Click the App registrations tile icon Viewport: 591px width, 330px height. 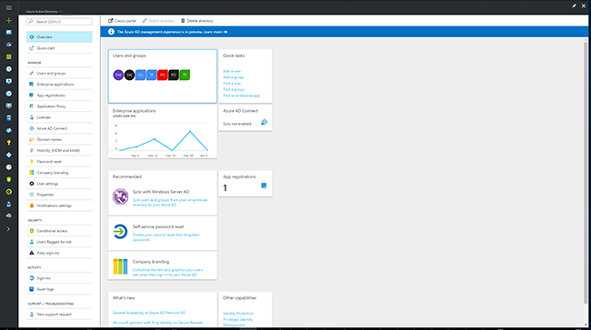[x=264, y=185]
